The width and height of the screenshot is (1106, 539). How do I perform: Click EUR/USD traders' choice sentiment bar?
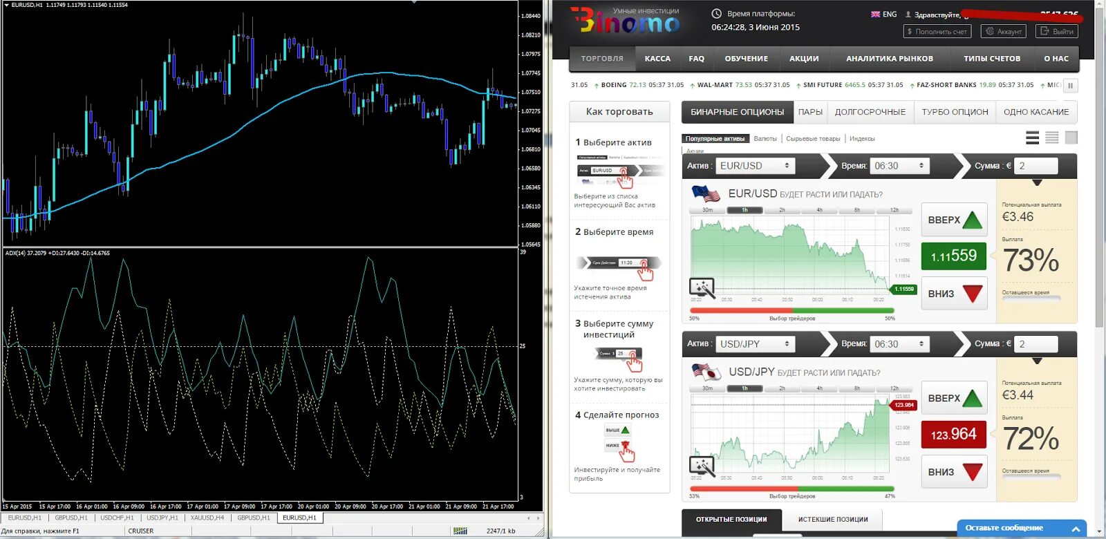tap(792, 311)
